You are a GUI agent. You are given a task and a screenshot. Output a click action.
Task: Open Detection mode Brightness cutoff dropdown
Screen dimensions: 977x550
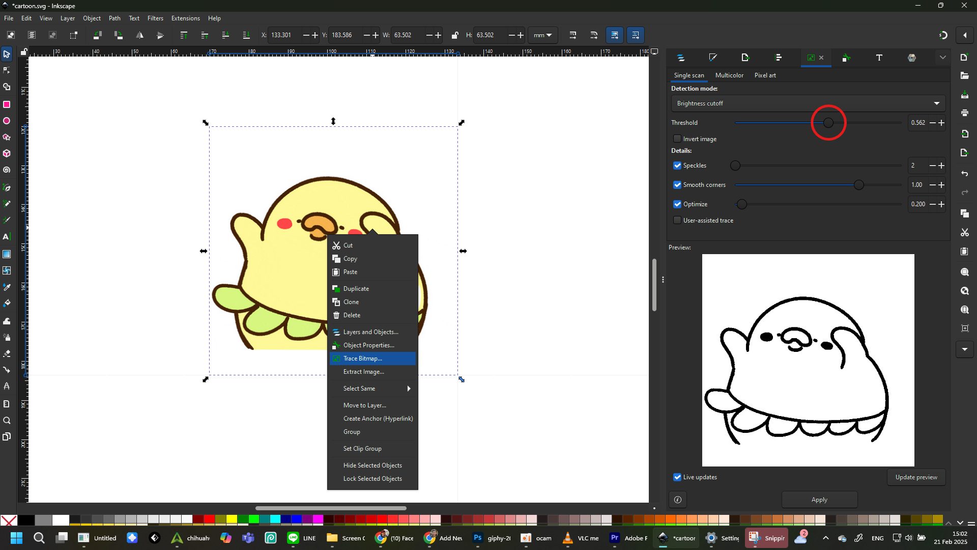tap(808, 103)
